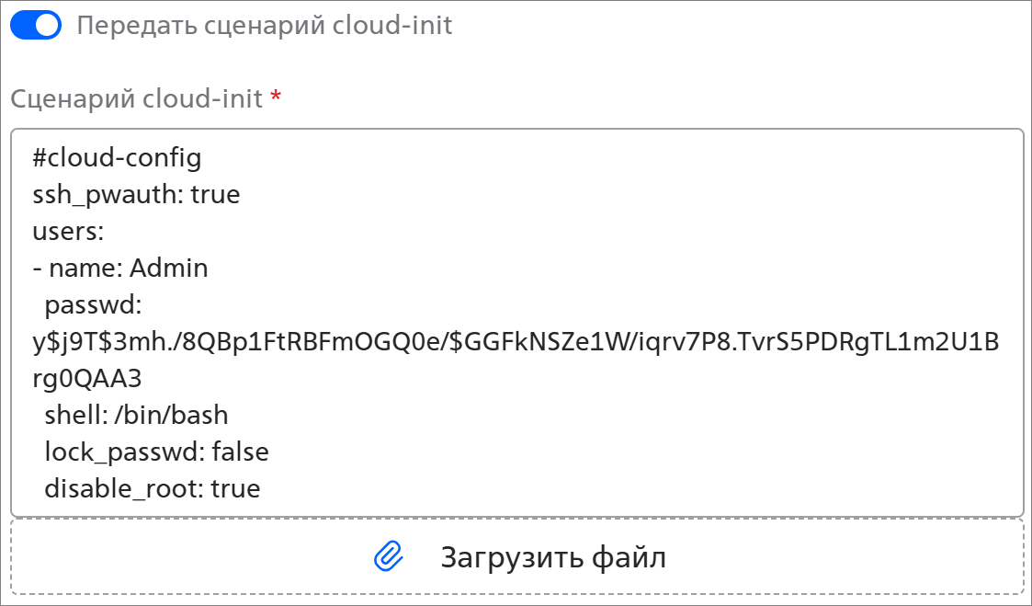Click the "Сценарий cloud-init" field label

tap(136, 97)
